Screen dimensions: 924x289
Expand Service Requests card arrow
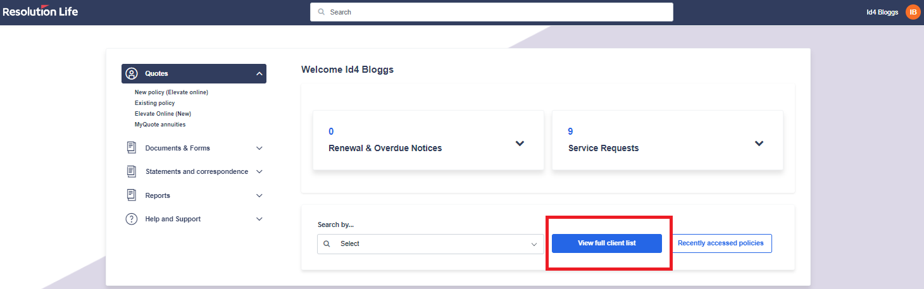tap(759, 144)
